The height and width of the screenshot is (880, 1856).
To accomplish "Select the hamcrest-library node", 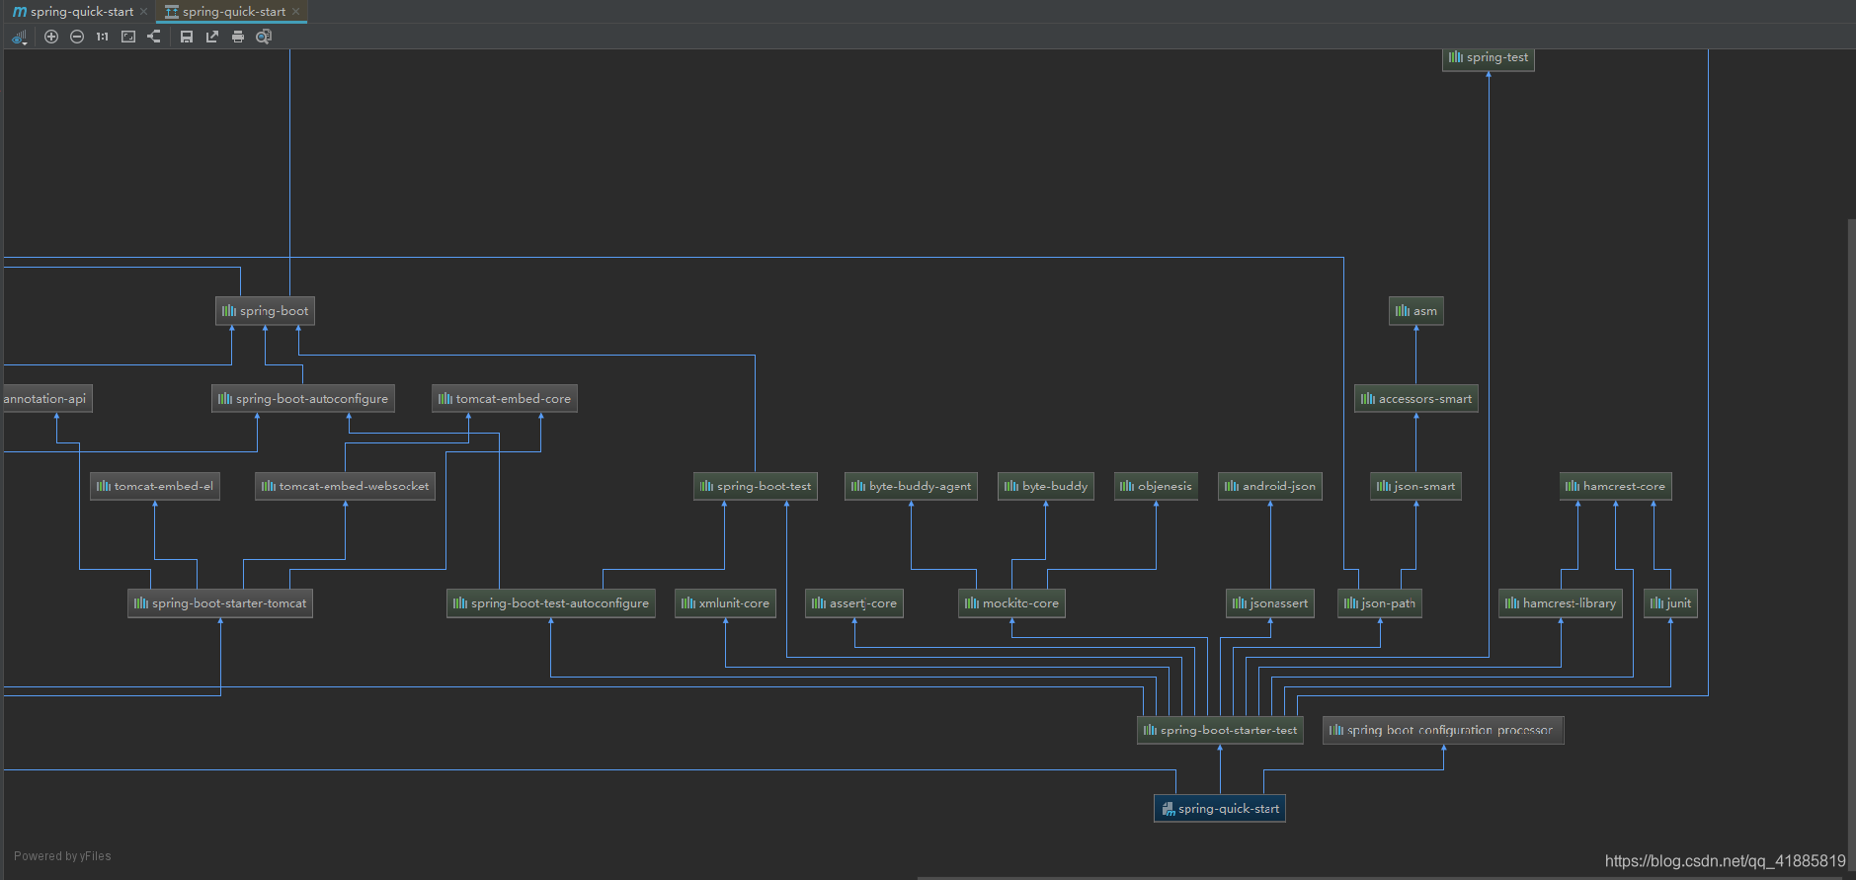I will [1561, 603].
